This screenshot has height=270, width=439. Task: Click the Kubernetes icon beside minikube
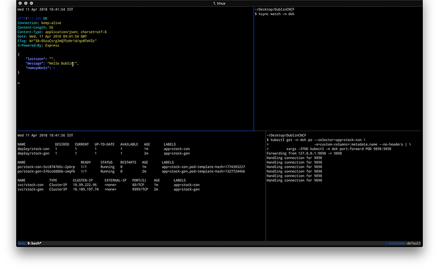(386, 243)
